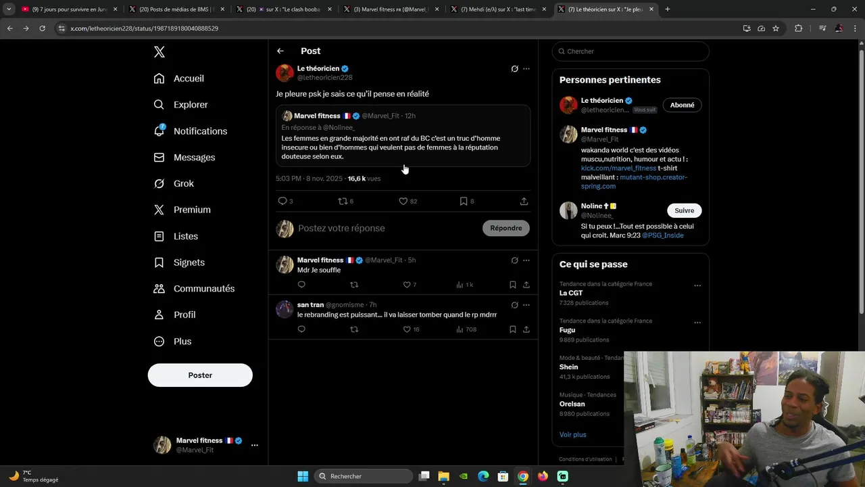Viewport: 865px width, 487px height.
Task: Go back using the Post back arrow
Action: click(280, 51)
